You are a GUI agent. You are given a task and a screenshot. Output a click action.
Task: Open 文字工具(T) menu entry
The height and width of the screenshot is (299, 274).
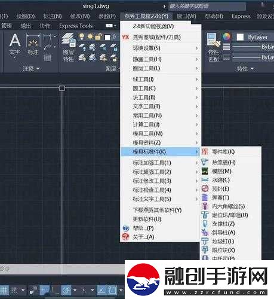146,106
